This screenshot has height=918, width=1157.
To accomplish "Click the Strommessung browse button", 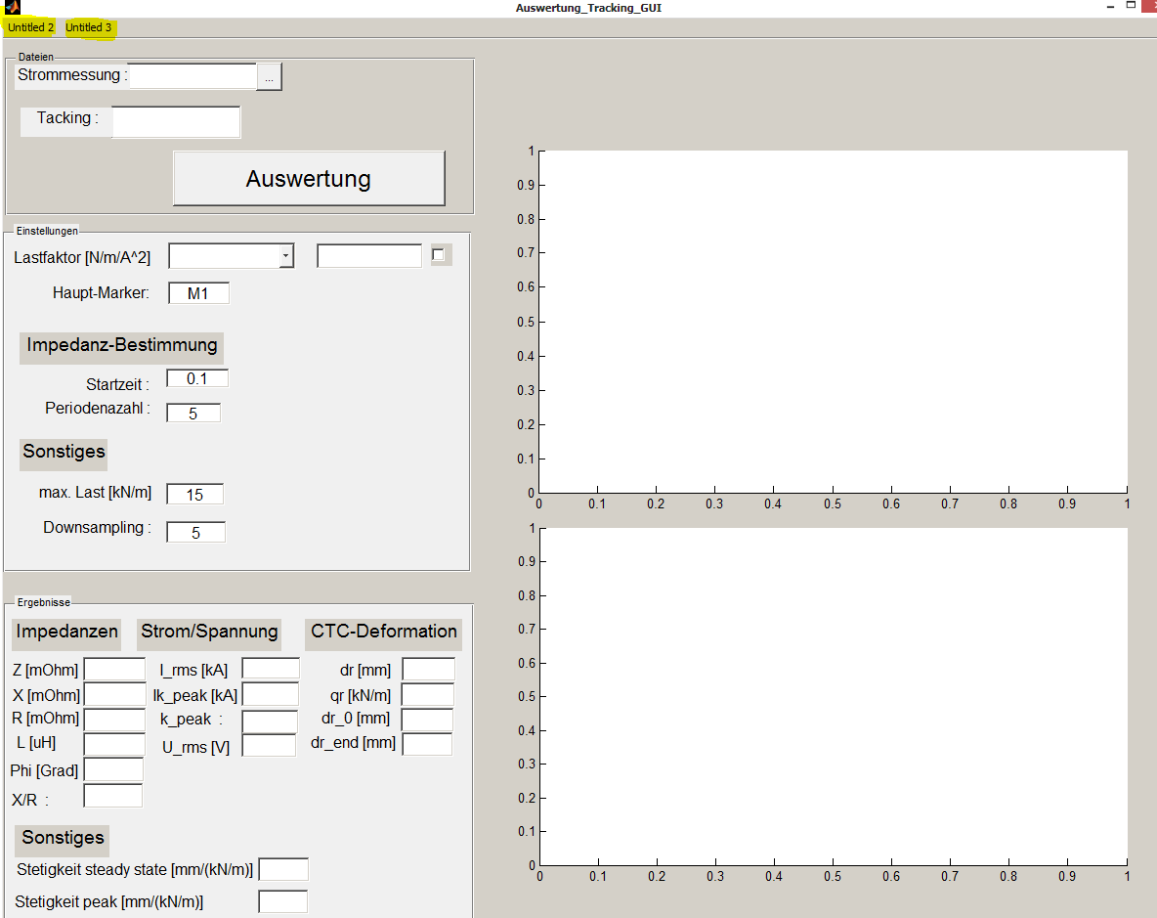I will click(x=270, y=76).
